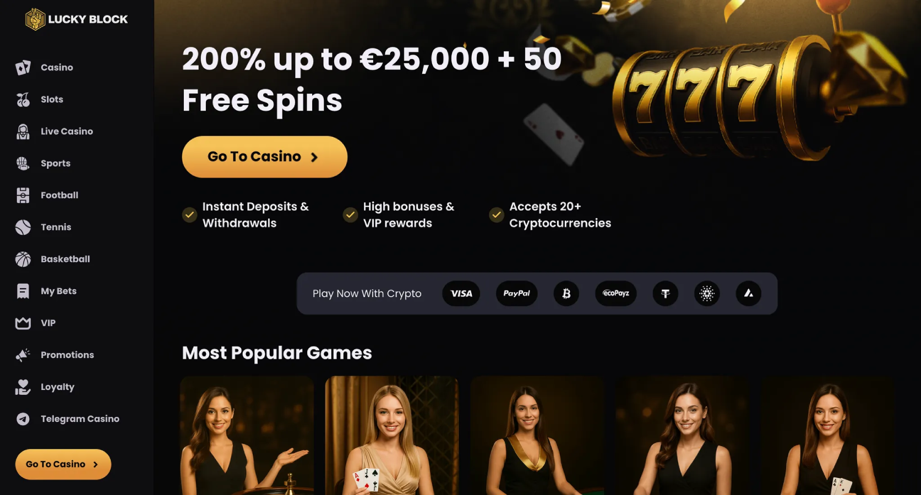Pick the ecoPayz payment icon
The image size is (921, 495).
click(x=615, y=294)
